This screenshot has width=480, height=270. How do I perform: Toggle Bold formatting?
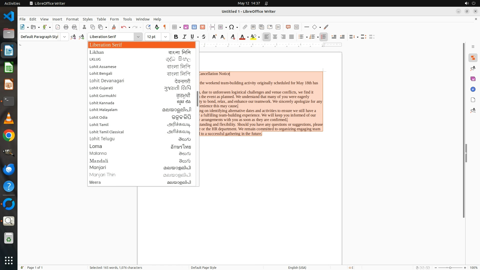[x=176, y=37]
